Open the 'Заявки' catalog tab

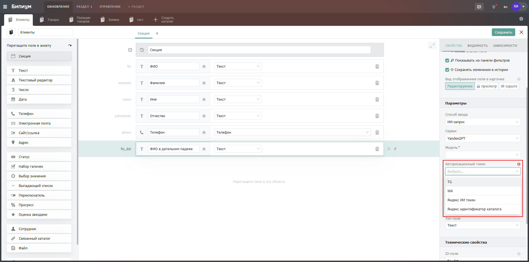[110, 20]
